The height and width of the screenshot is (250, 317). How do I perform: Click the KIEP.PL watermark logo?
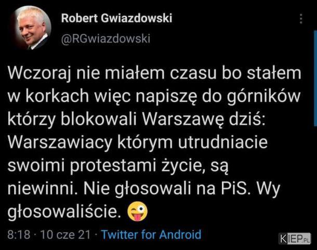294,239
